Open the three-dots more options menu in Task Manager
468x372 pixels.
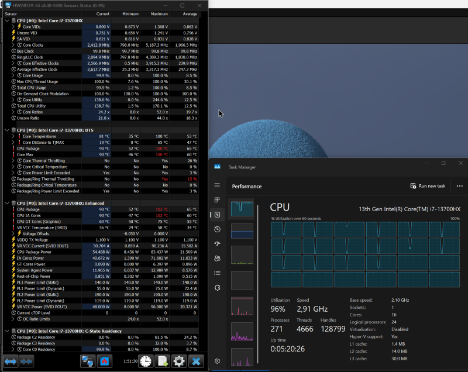click(460, 186)
